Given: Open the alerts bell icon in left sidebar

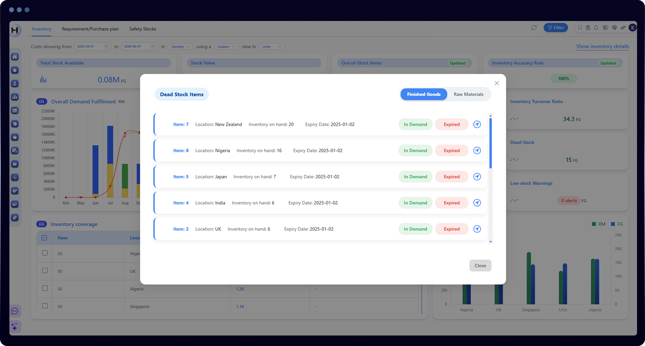Looking at the screenshot, I should coord(15,70).
